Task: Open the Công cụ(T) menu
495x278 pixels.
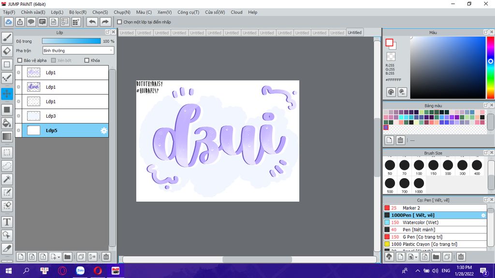Action: 189,12
